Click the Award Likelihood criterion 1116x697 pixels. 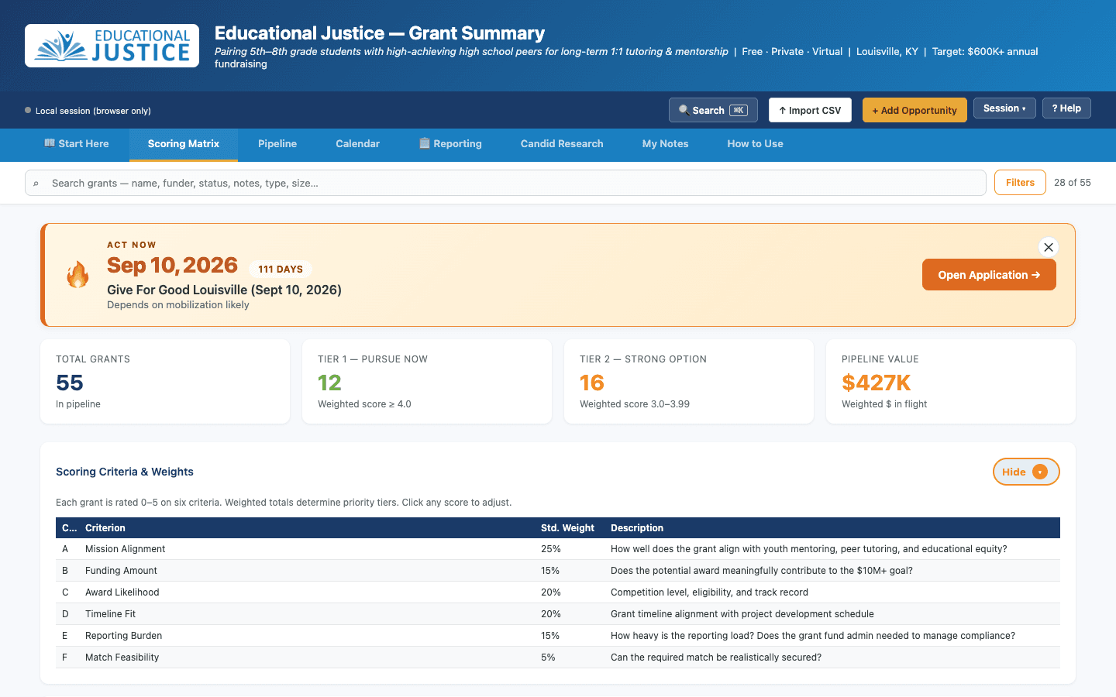[122, 592]
